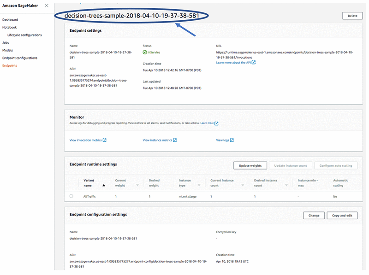Click the Update instance count button
This screenshot has height=275, width=369.
(x=291, y=165)
